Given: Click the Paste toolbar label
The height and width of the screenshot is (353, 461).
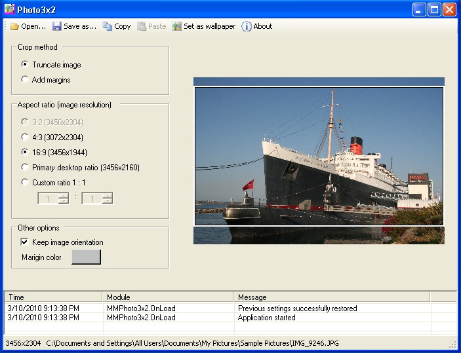Looking at the screenshot, I should [x=157, y=26].
